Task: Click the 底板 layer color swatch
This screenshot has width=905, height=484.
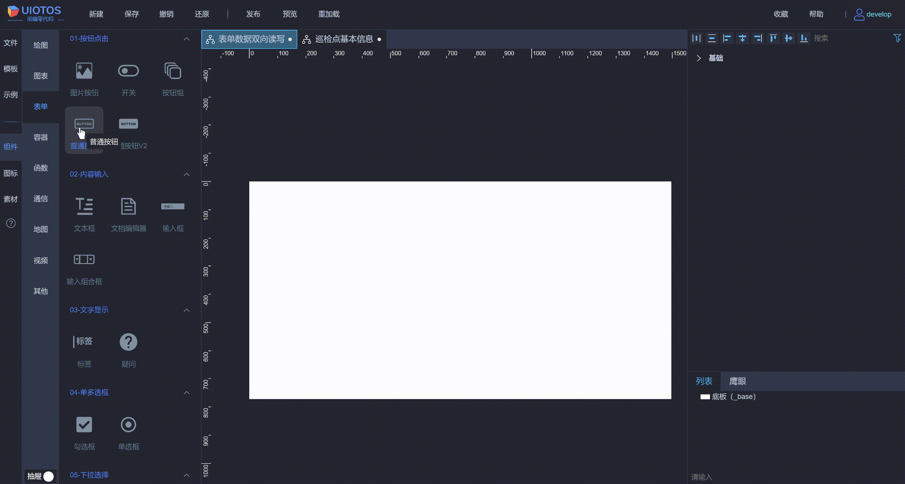Action: [706, 396]
